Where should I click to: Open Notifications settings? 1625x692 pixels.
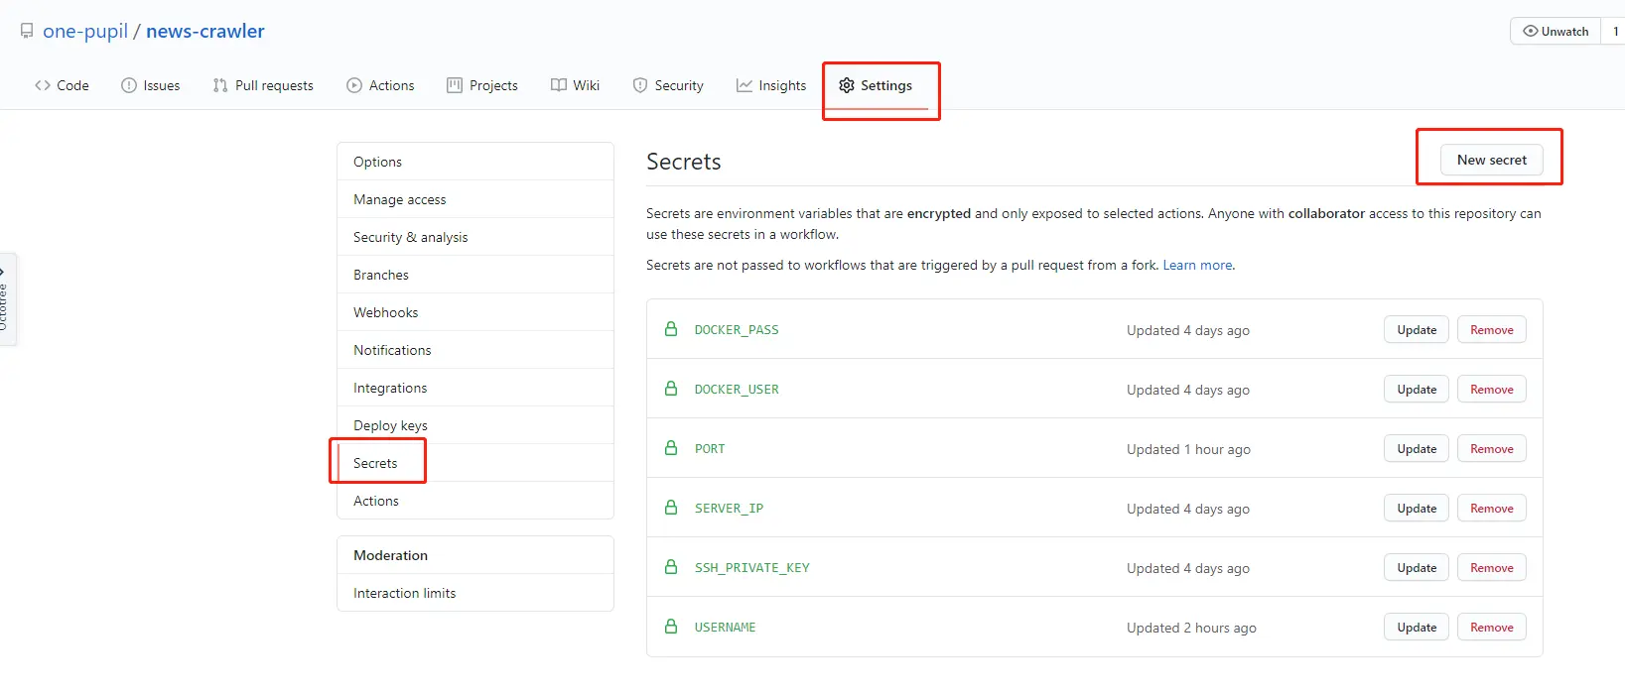point(475,350)
